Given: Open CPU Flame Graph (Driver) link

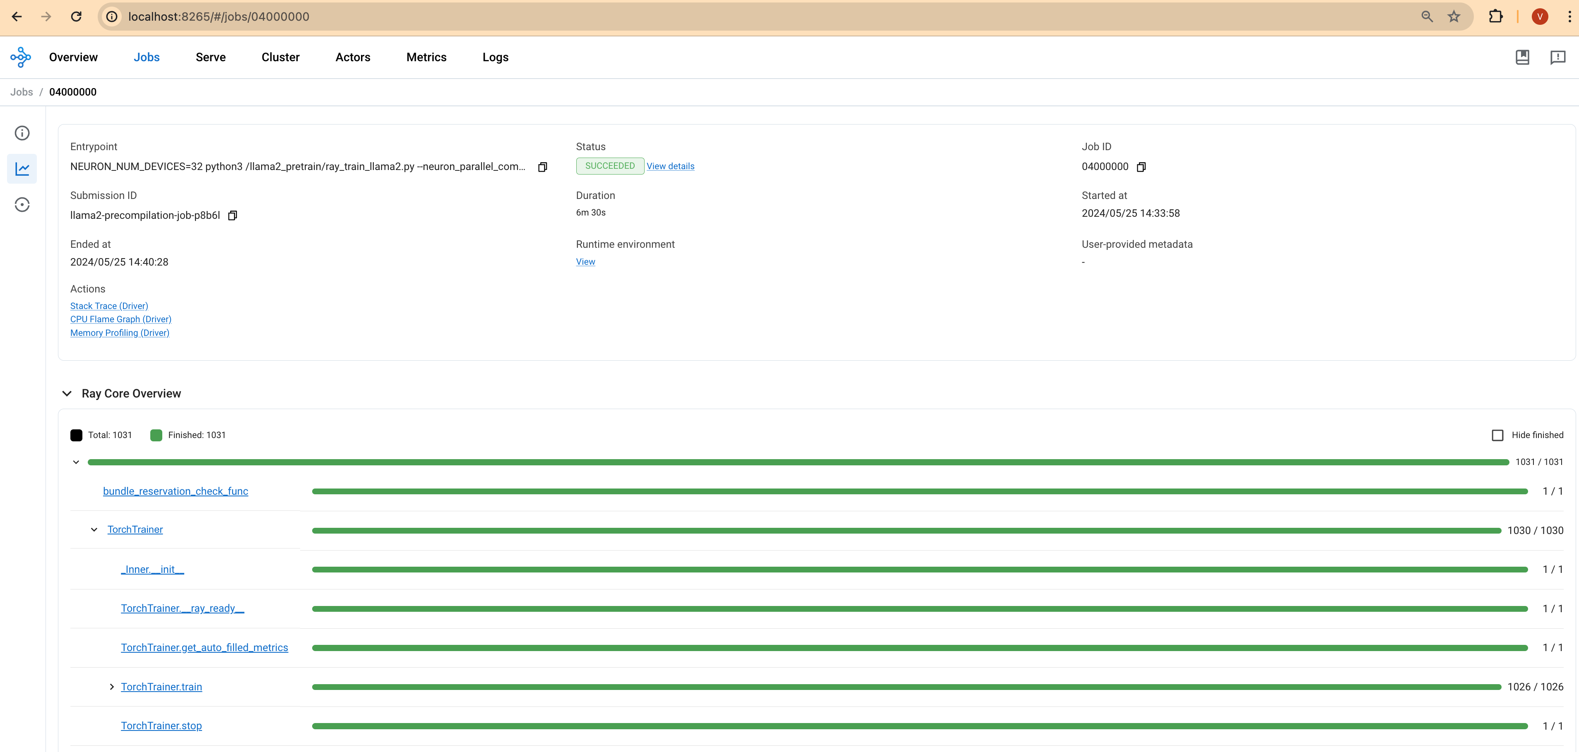Looking at the screenshot, I should tap(120, 319).
